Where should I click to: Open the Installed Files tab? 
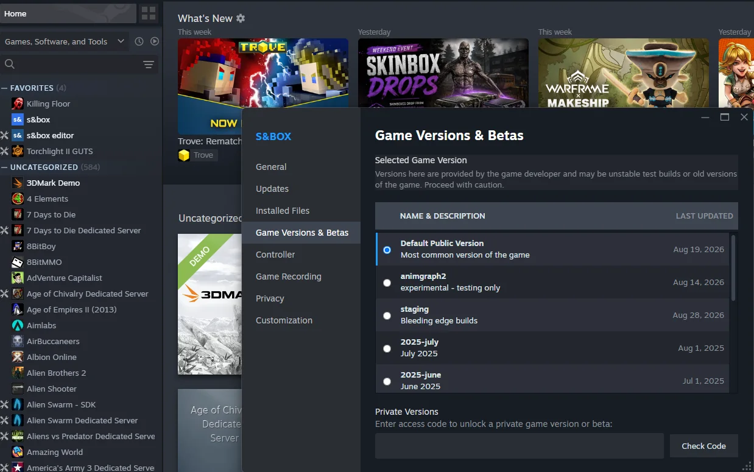(x=283, y=211)
